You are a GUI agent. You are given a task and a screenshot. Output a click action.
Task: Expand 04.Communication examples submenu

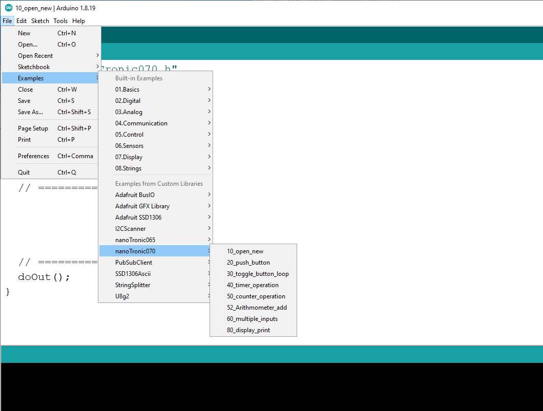point(141,123)
